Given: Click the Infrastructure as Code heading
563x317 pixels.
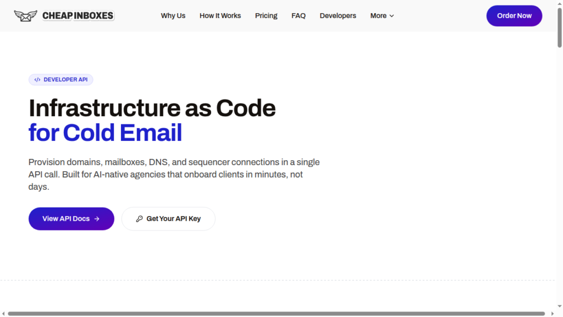Looking at the screenshot, I should pos(152,108).
